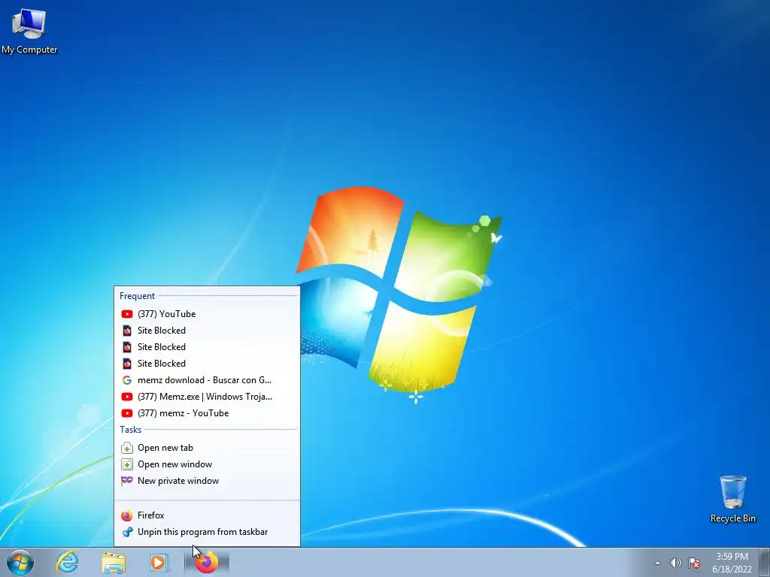Click the new window plus icon
770x577 pixels.
[x=126, y=464]
